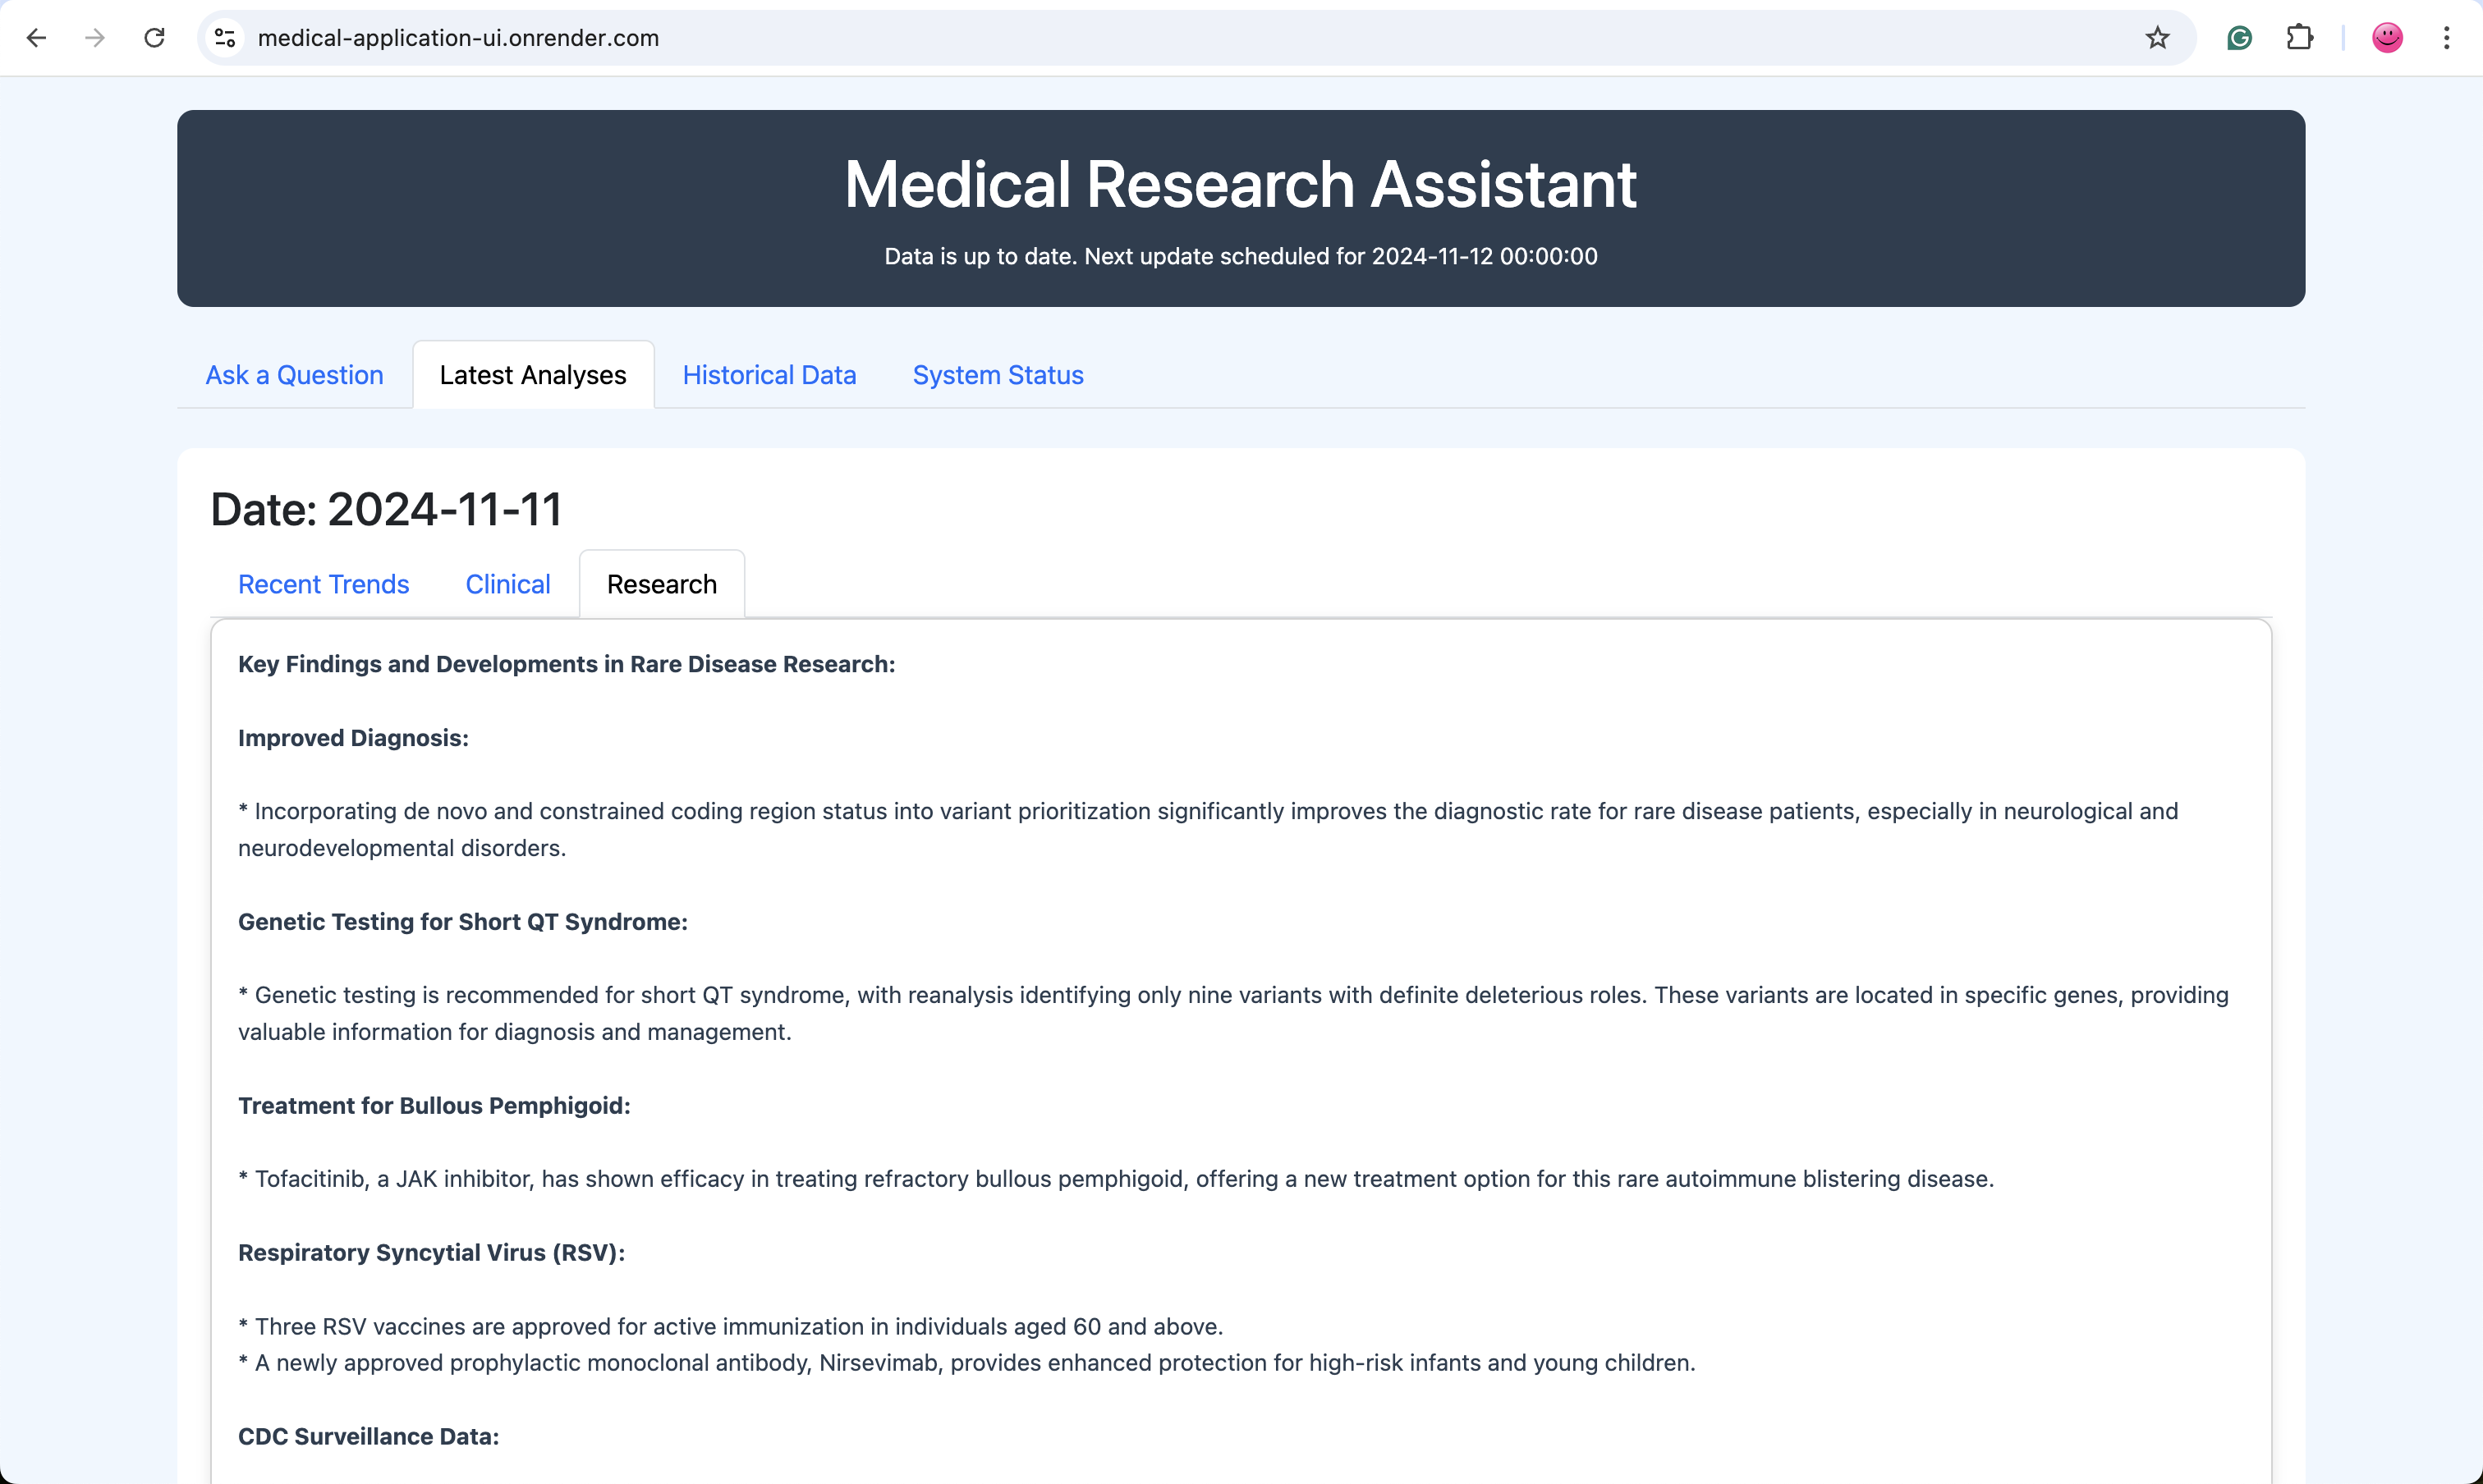Click the Medical Research Assistant heading
Image resolution: width=2483 pixels, height=1484 pixels.
[1240, 185]
